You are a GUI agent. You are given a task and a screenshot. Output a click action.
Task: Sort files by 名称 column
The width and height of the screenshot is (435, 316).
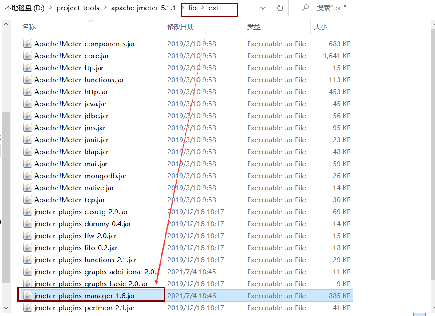click(x=29, y=27)
